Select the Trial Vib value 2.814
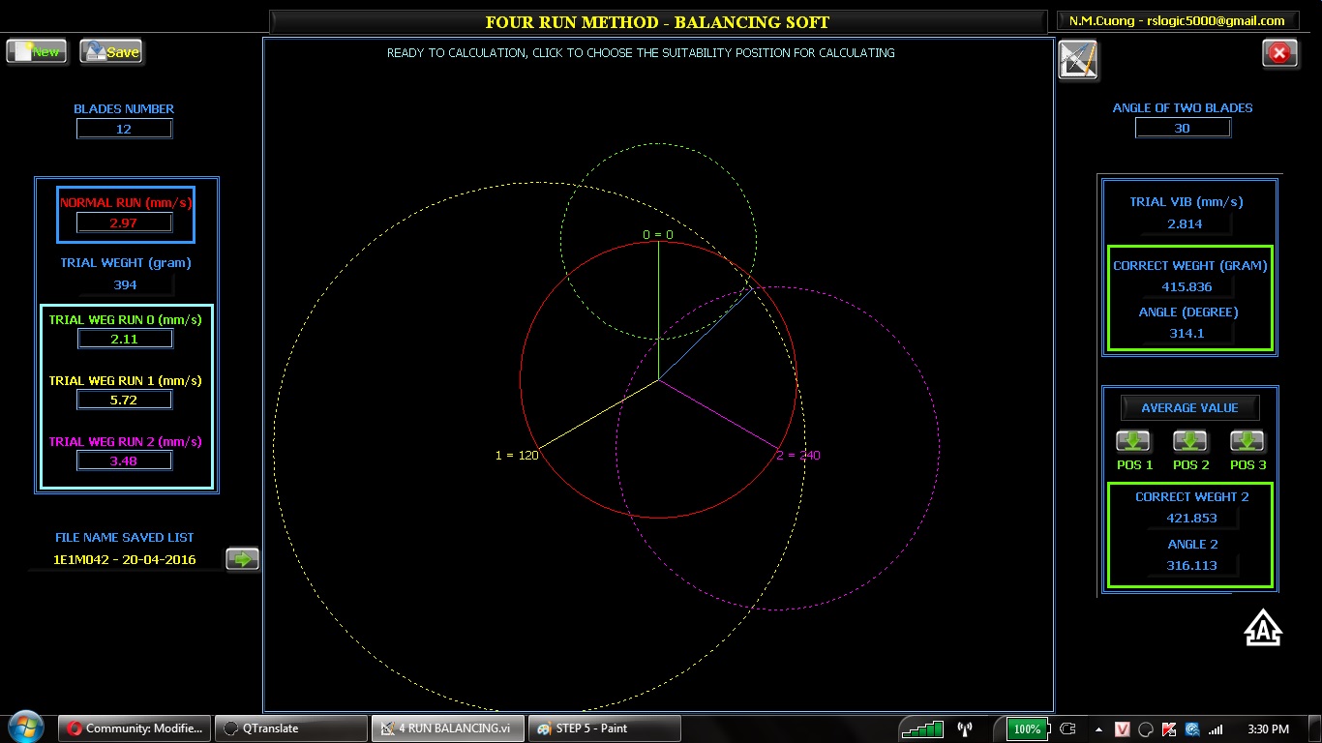 pyautogui.click(x=1185, y=223)
